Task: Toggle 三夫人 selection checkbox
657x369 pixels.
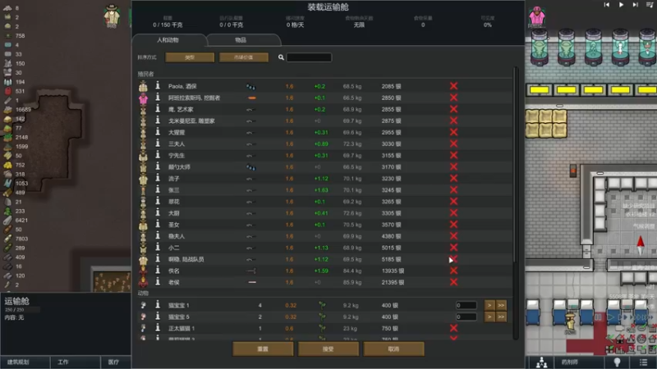Action: (x=454, y=143)
